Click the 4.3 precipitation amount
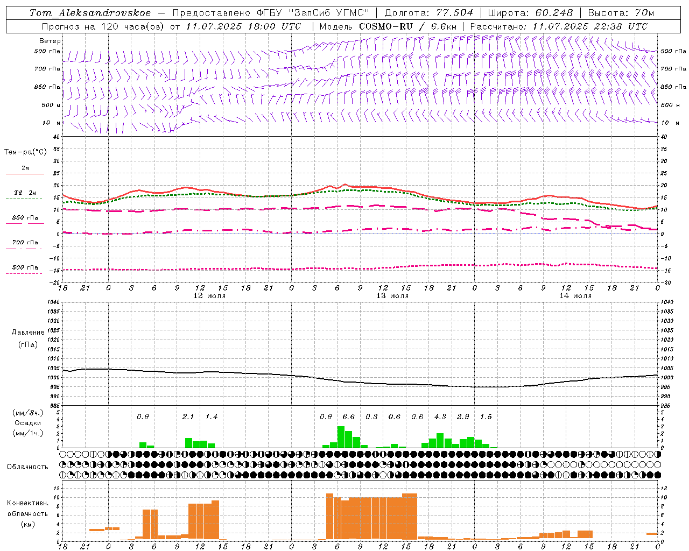This screenshot has width=689, height=551. [x=440, y=417]
